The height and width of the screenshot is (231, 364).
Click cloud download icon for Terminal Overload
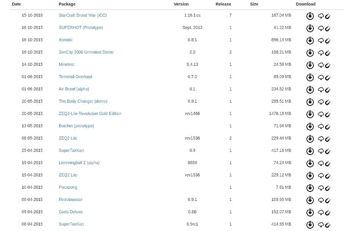pyautogui.click(x=320, y=77)
